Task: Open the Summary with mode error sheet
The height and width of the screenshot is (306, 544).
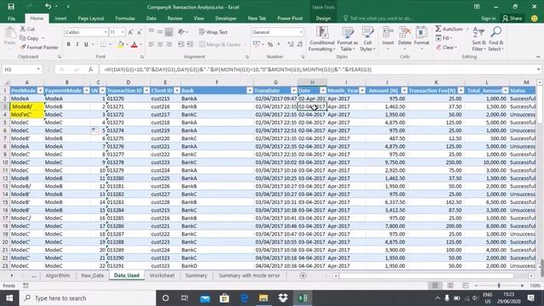Action: 249,275
